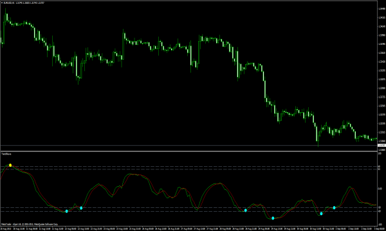Click the divider between chart and indicator window
Image resolution: width=386 pixels, height=231 pixels.
pos(188,151)
